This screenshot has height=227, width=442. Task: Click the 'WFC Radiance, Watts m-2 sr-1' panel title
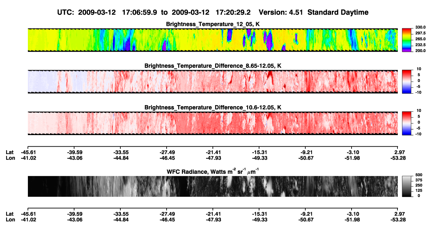213,172
